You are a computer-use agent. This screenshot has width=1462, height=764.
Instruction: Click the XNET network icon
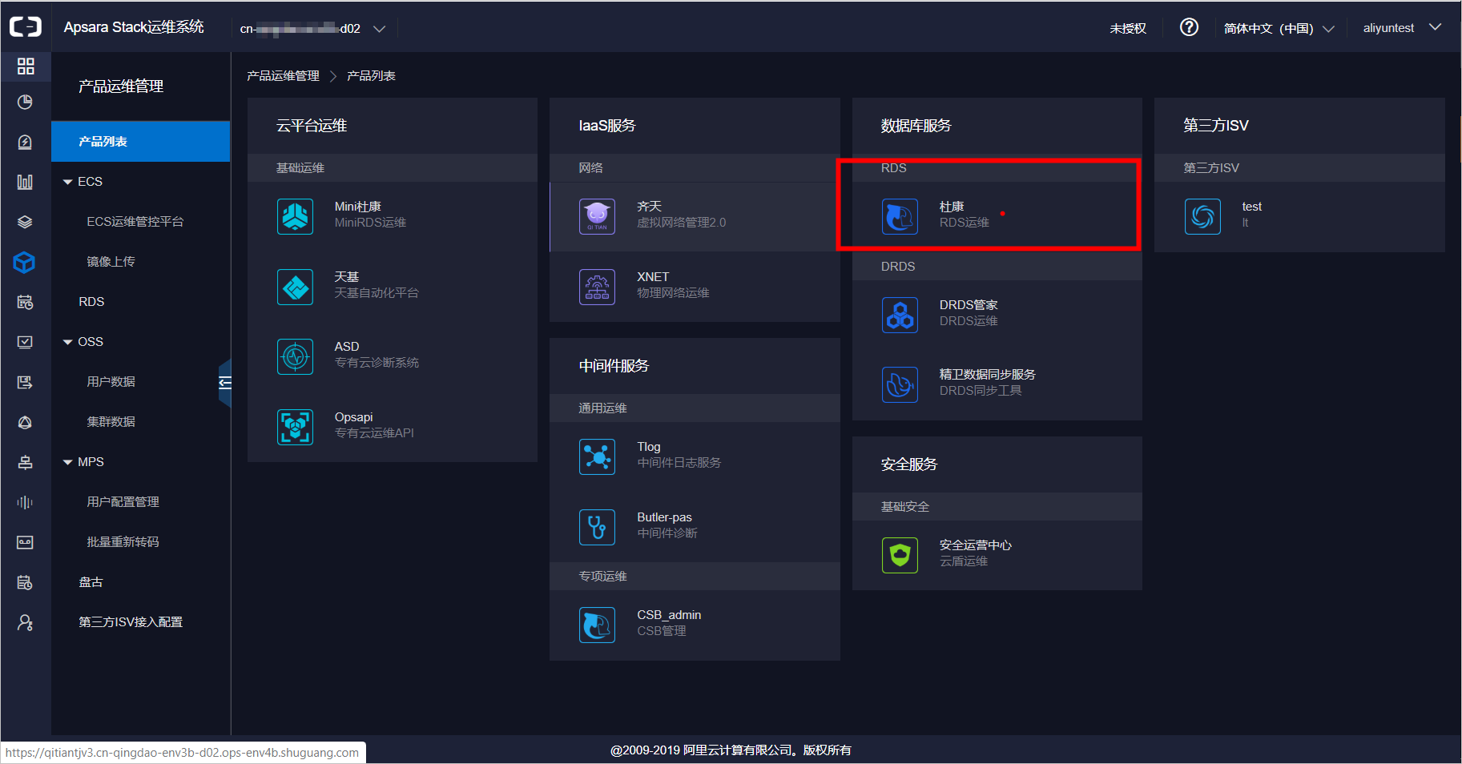click(x=598, y=287)
